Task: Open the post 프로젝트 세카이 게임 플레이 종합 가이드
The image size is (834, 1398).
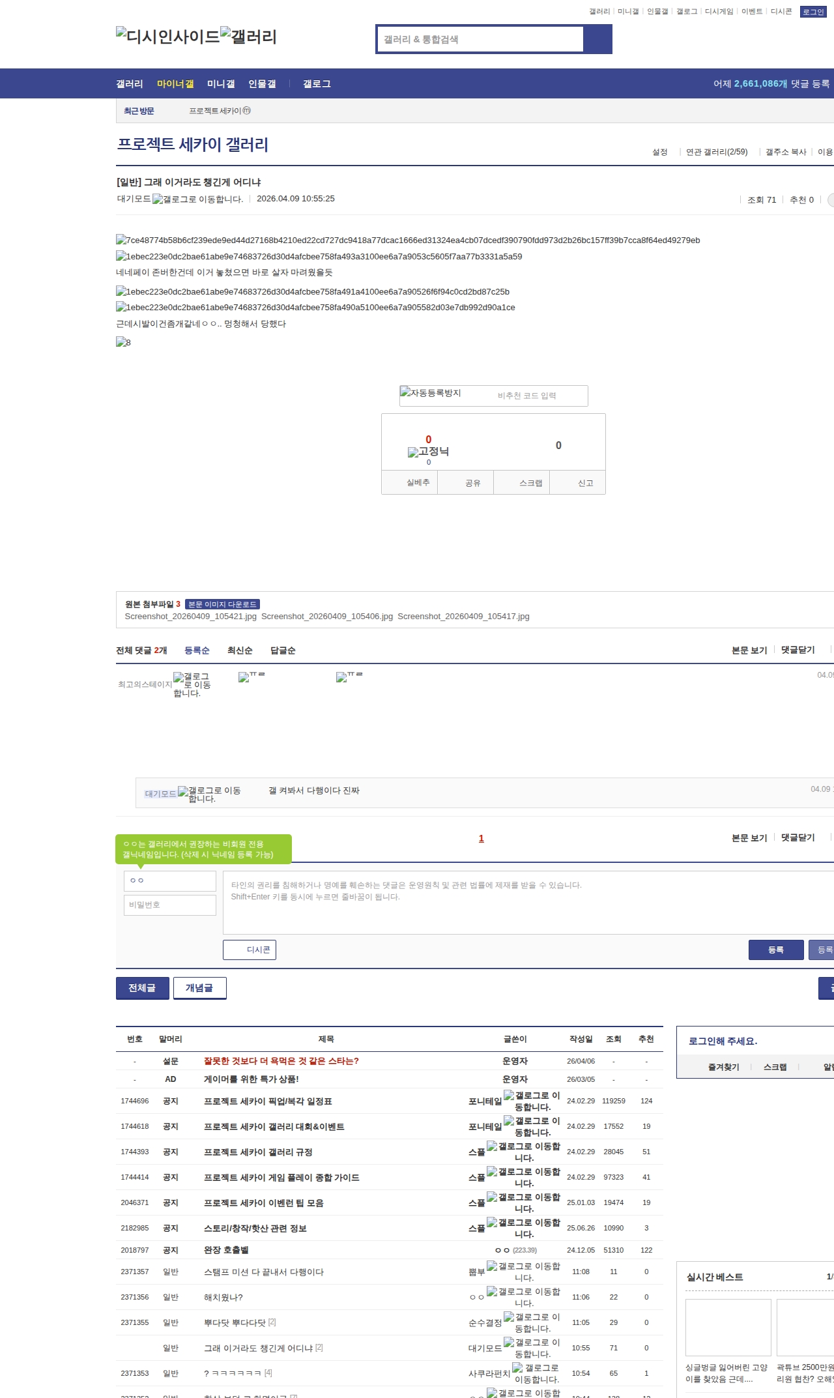Action: 281,1178
